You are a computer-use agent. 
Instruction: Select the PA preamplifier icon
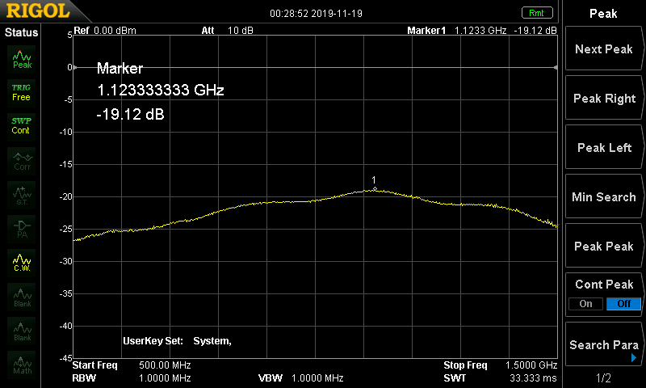click(x=22, y=227)
